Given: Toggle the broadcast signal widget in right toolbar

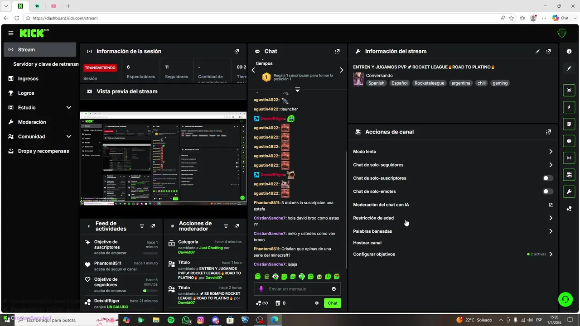Looking at the screenshot, I should (569, 158).
